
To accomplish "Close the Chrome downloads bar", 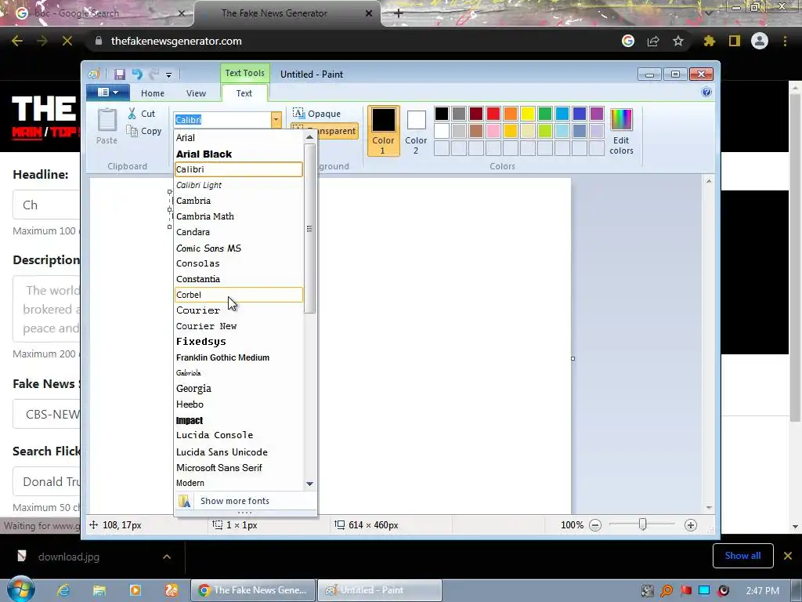I will click(x=788, y=556).
